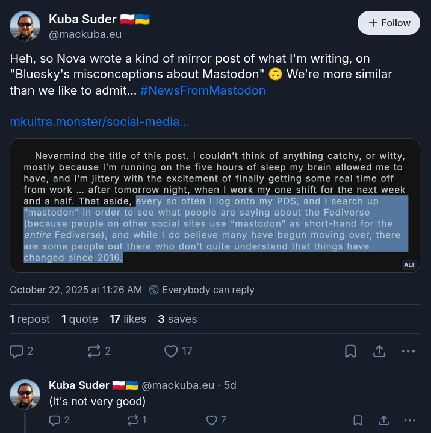
Task: Show ALT text of embedded image
Action: (409, 264)
